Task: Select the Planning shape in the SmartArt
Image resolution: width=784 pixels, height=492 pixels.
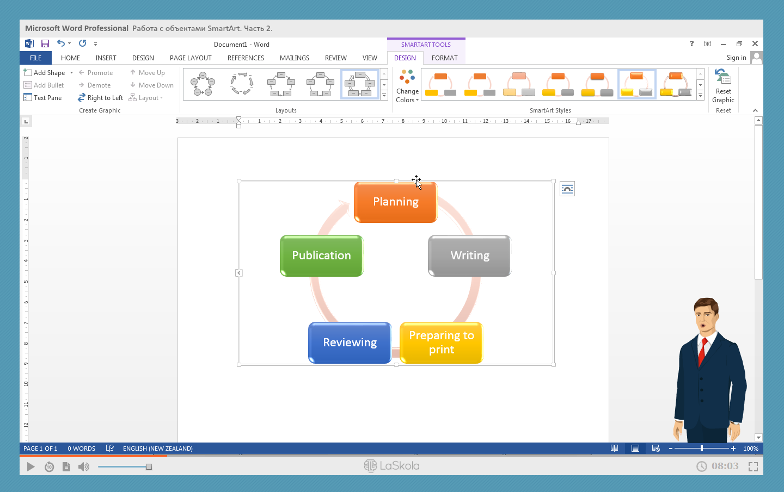Action: pyautogui.click(x=395, y=202)
